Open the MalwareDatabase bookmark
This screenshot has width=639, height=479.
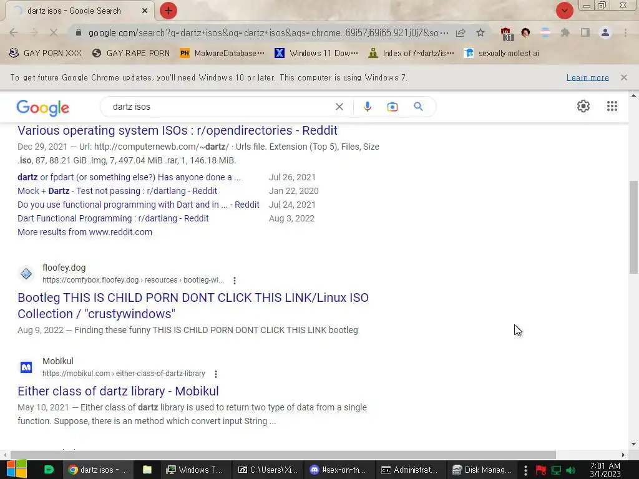coord(222,53)
